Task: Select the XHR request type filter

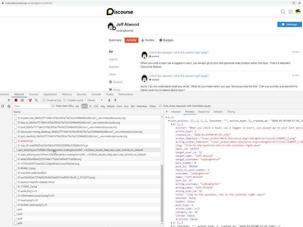Action: (x=84, y=106)
